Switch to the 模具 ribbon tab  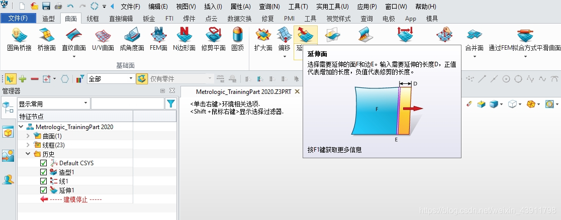(x=432, y=19)
